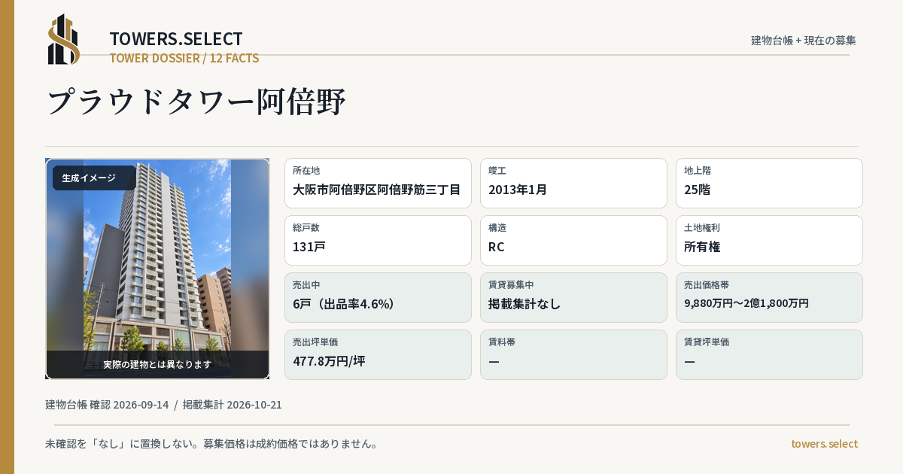The height and width of the screenshot is (474, 903).
Task: Click the 地上階 25階 card
Action: click(769, 183)
